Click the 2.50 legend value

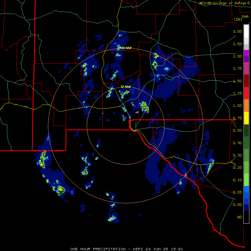[x=237, y=44]
